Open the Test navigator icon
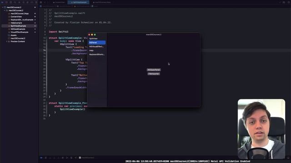 click(24, 2)
